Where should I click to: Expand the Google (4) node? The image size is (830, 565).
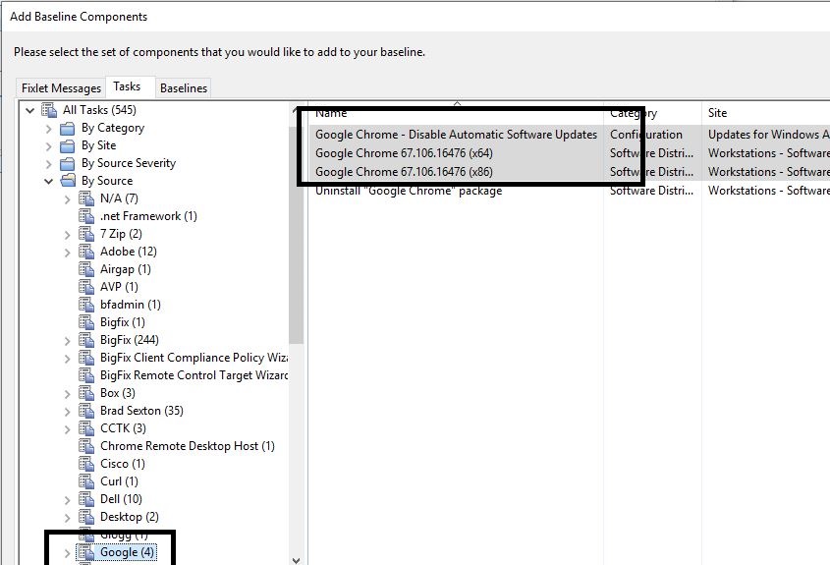point(67,553)
